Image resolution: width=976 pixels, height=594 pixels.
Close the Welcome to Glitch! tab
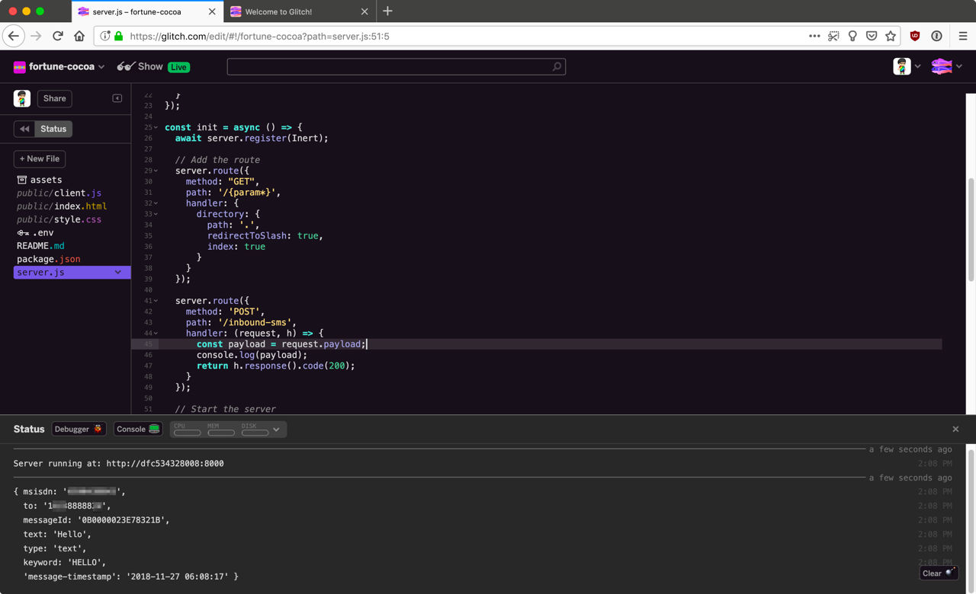point(364,11)
